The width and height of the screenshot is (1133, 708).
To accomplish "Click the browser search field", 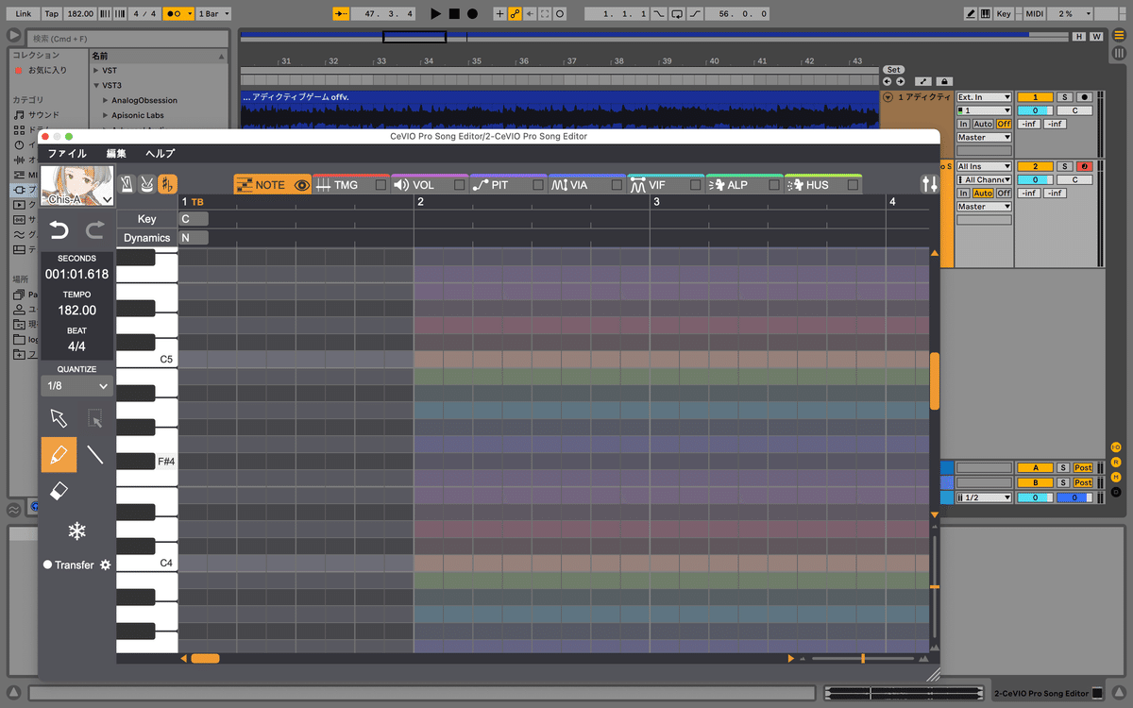I will click(128, 39).
